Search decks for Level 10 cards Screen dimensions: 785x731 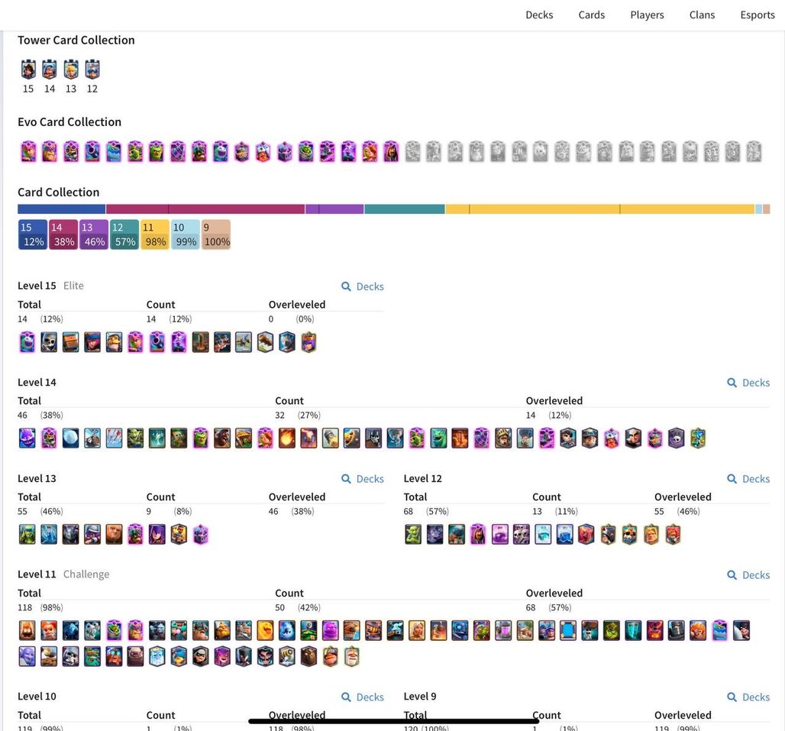point(363,697)
